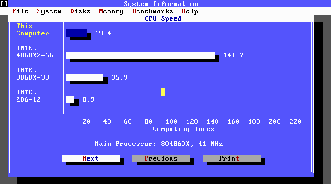Click the INTEL 486DX2-66 white bar
Image resolution: width=331 pixels, height=184 pixels.
pyautogui.click(x=141, y=55)
